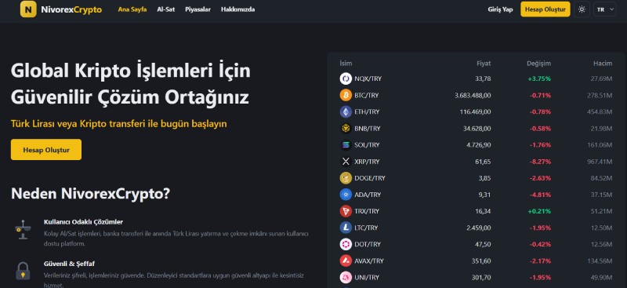Click Hesap Oluştur button in header
This screenshot has width=627, height=288.
tap(545, 9)
